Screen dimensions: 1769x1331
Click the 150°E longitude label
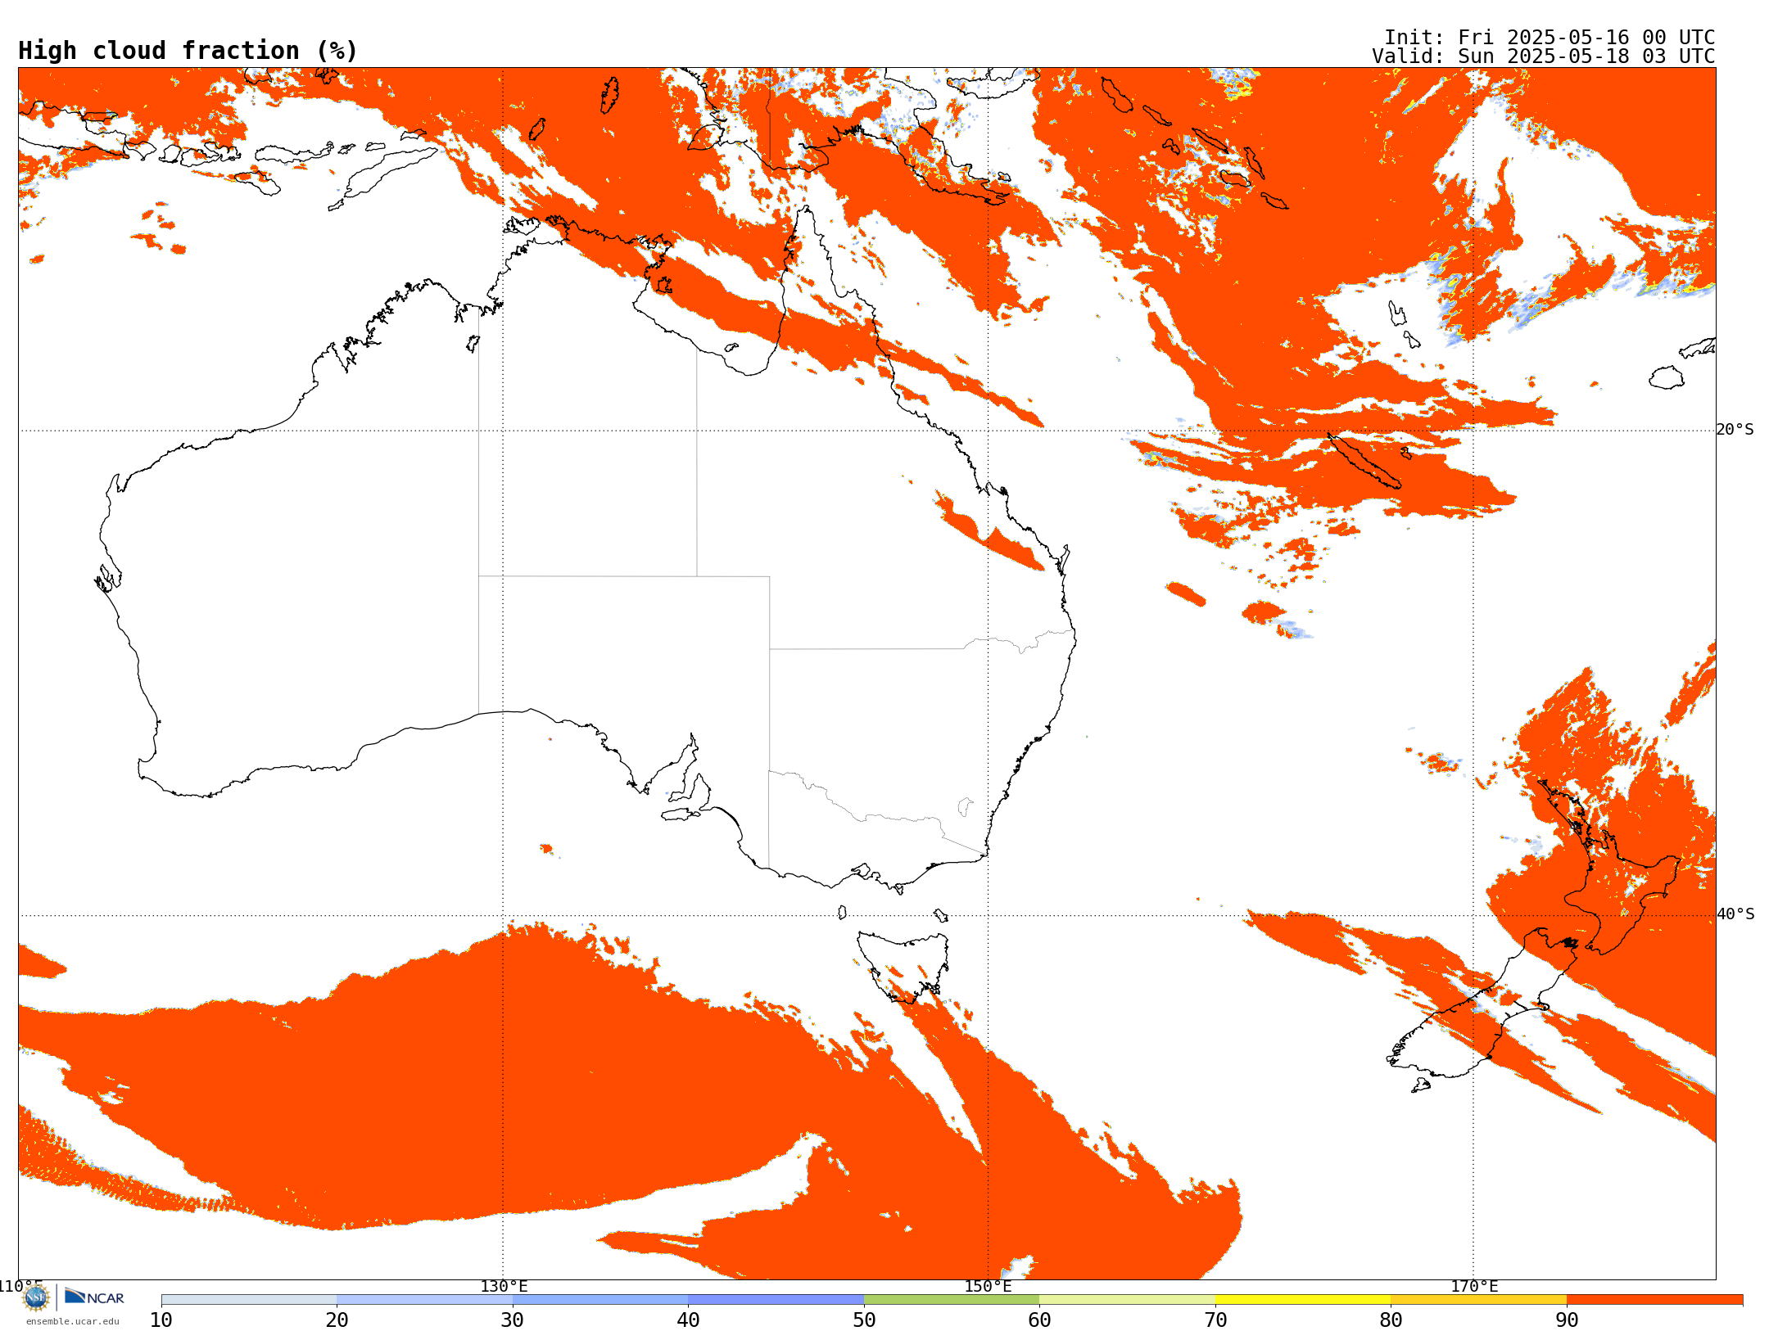pyautogui.click(x=988, y=1286)
